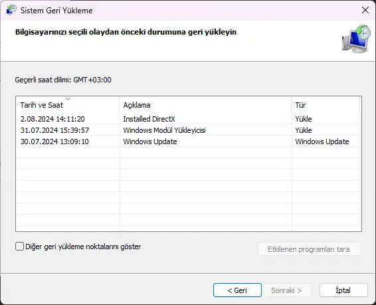Image resolution: width=376 pixels, height=305 pixels.
Task: Sort by the Tür column header
Action: pyautogui.click(x=326, y=105)
